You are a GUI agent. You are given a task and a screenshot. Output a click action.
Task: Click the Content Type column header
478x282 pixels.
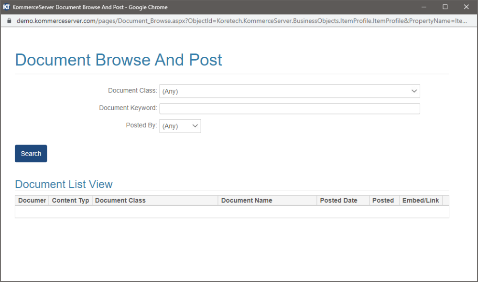[x=70, y=200]
